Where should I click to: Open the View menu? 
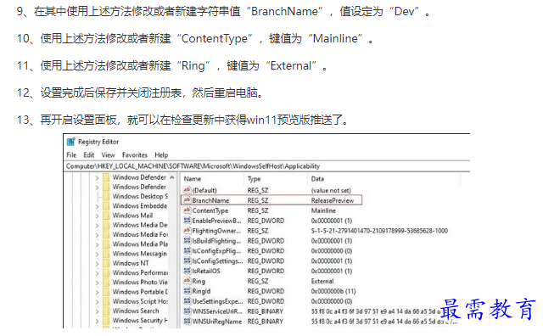[108, 154]
